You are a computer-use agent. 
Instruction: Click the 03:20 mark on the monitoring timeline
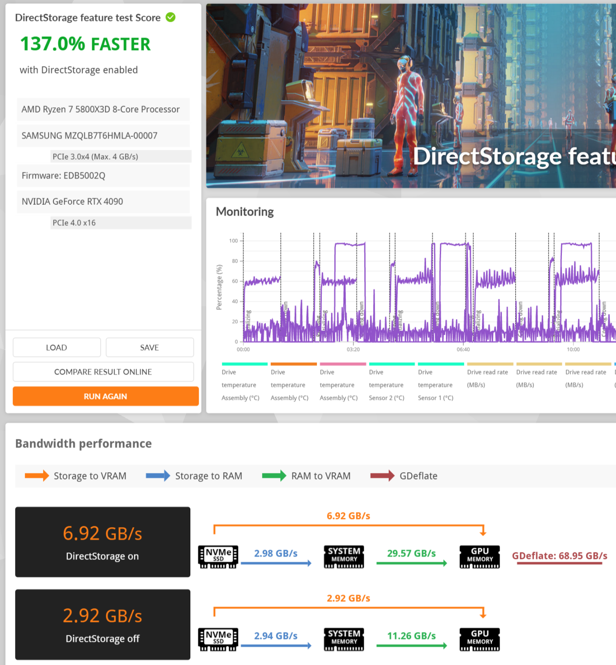tap(353, 349)
